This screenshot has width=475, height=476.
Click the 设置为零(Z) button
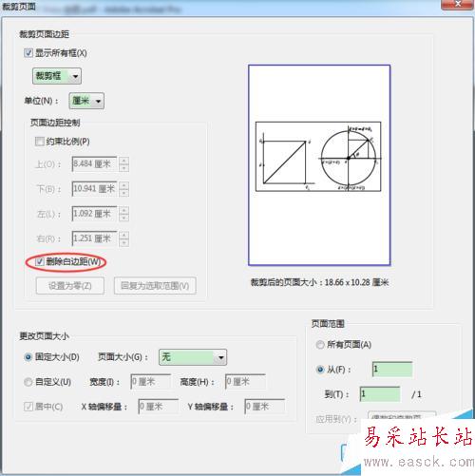point(70,286)
